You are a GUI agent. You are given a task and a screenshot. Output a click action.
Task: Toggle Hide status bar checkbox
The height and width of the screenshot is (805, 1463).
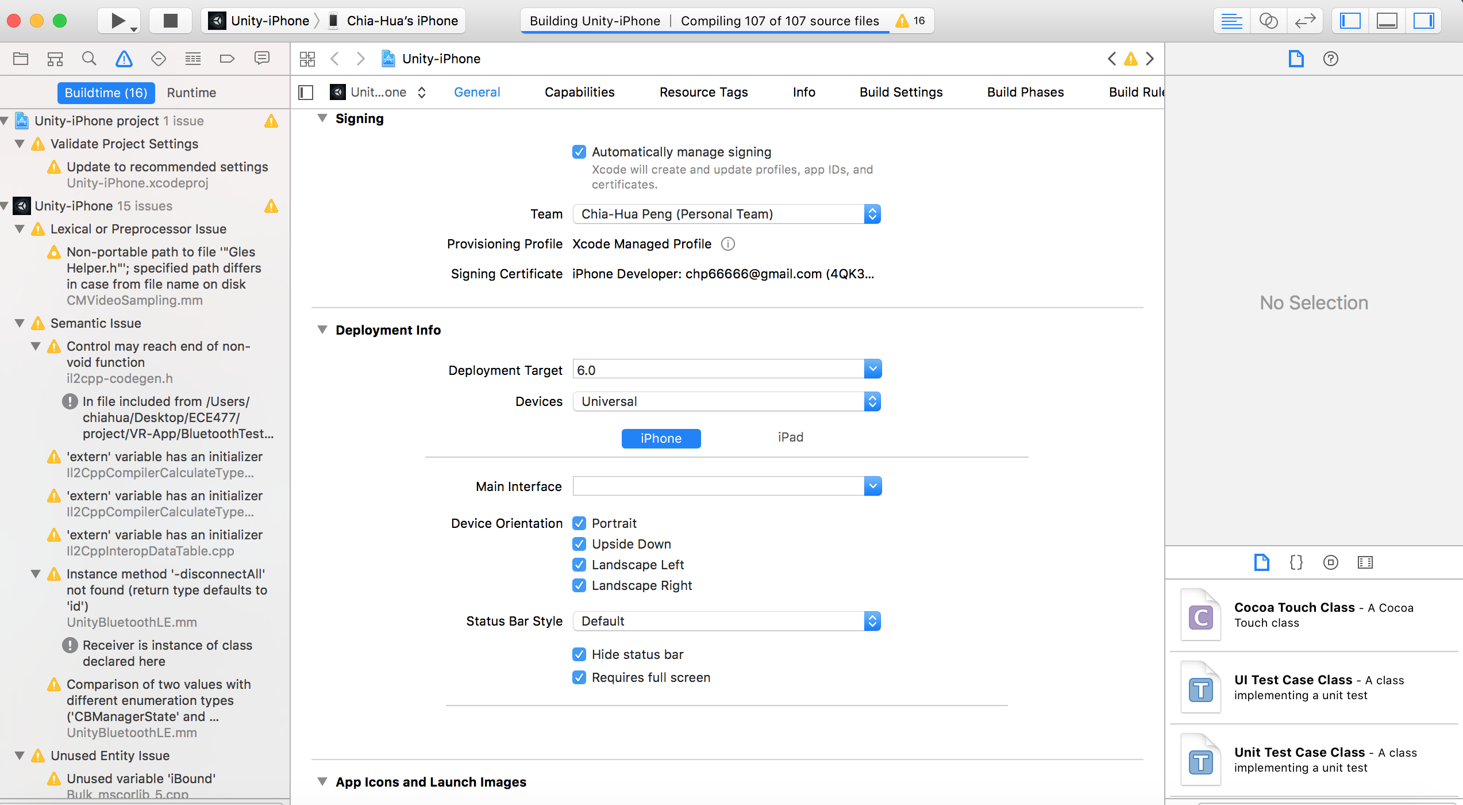click(579, 654)
